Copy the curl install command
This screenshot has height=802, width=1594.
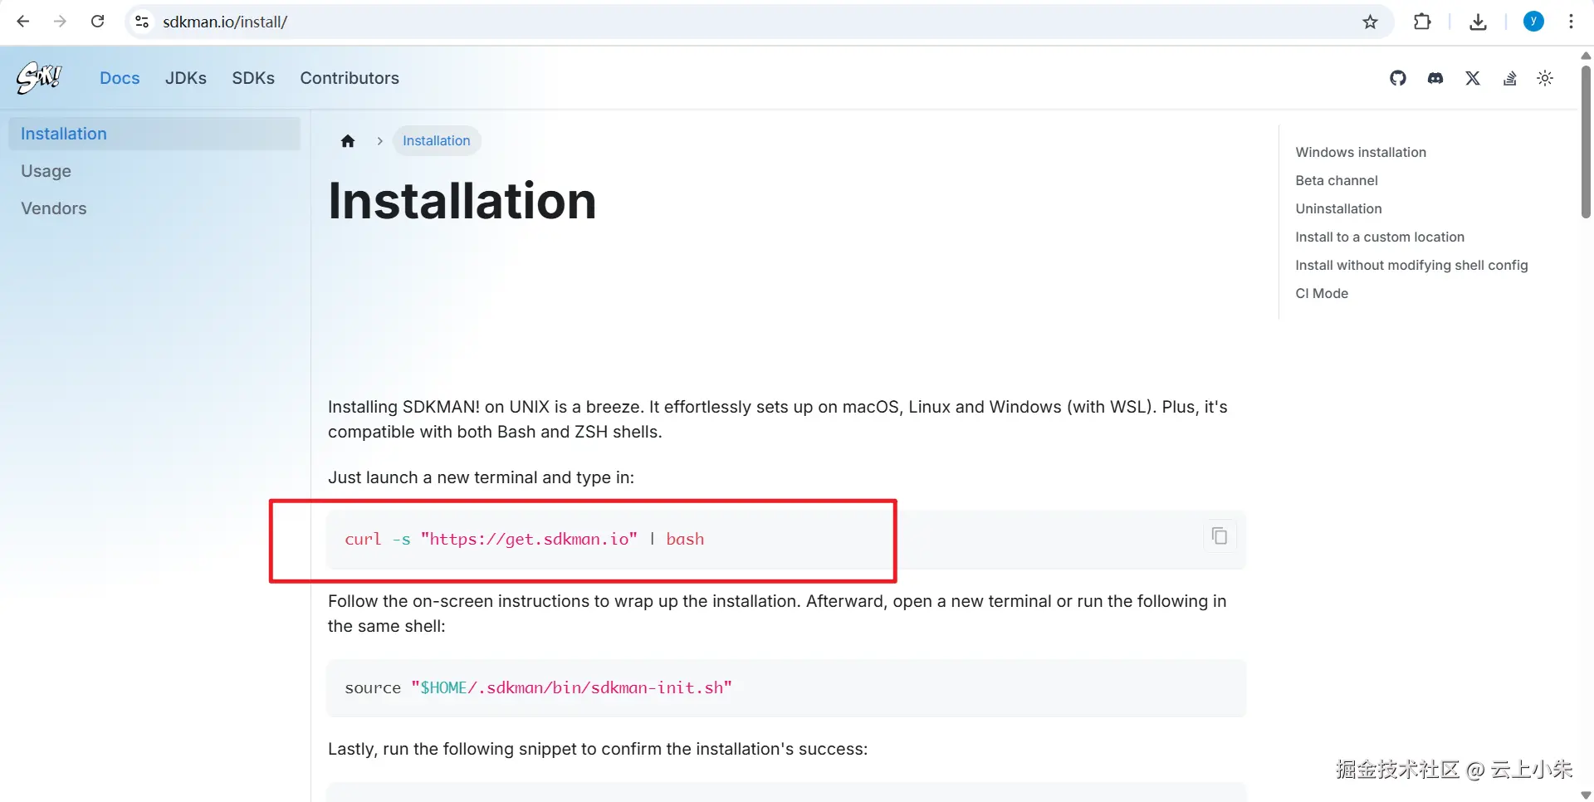(1220, 536)
